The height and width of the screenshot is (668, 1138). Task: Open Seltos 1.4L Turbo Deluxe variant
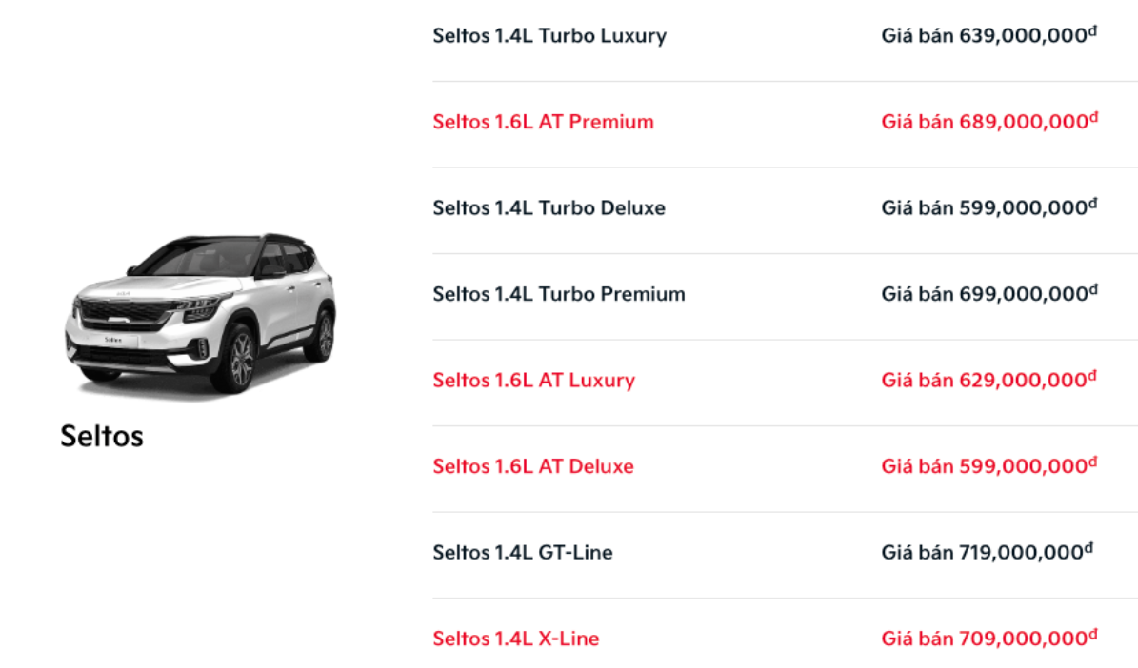tap(549, 207)
